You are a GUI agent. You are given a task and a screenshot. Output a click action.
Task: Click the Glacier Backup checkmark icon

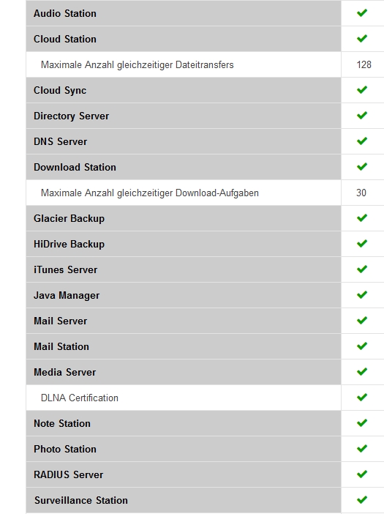tap(362, 217)
